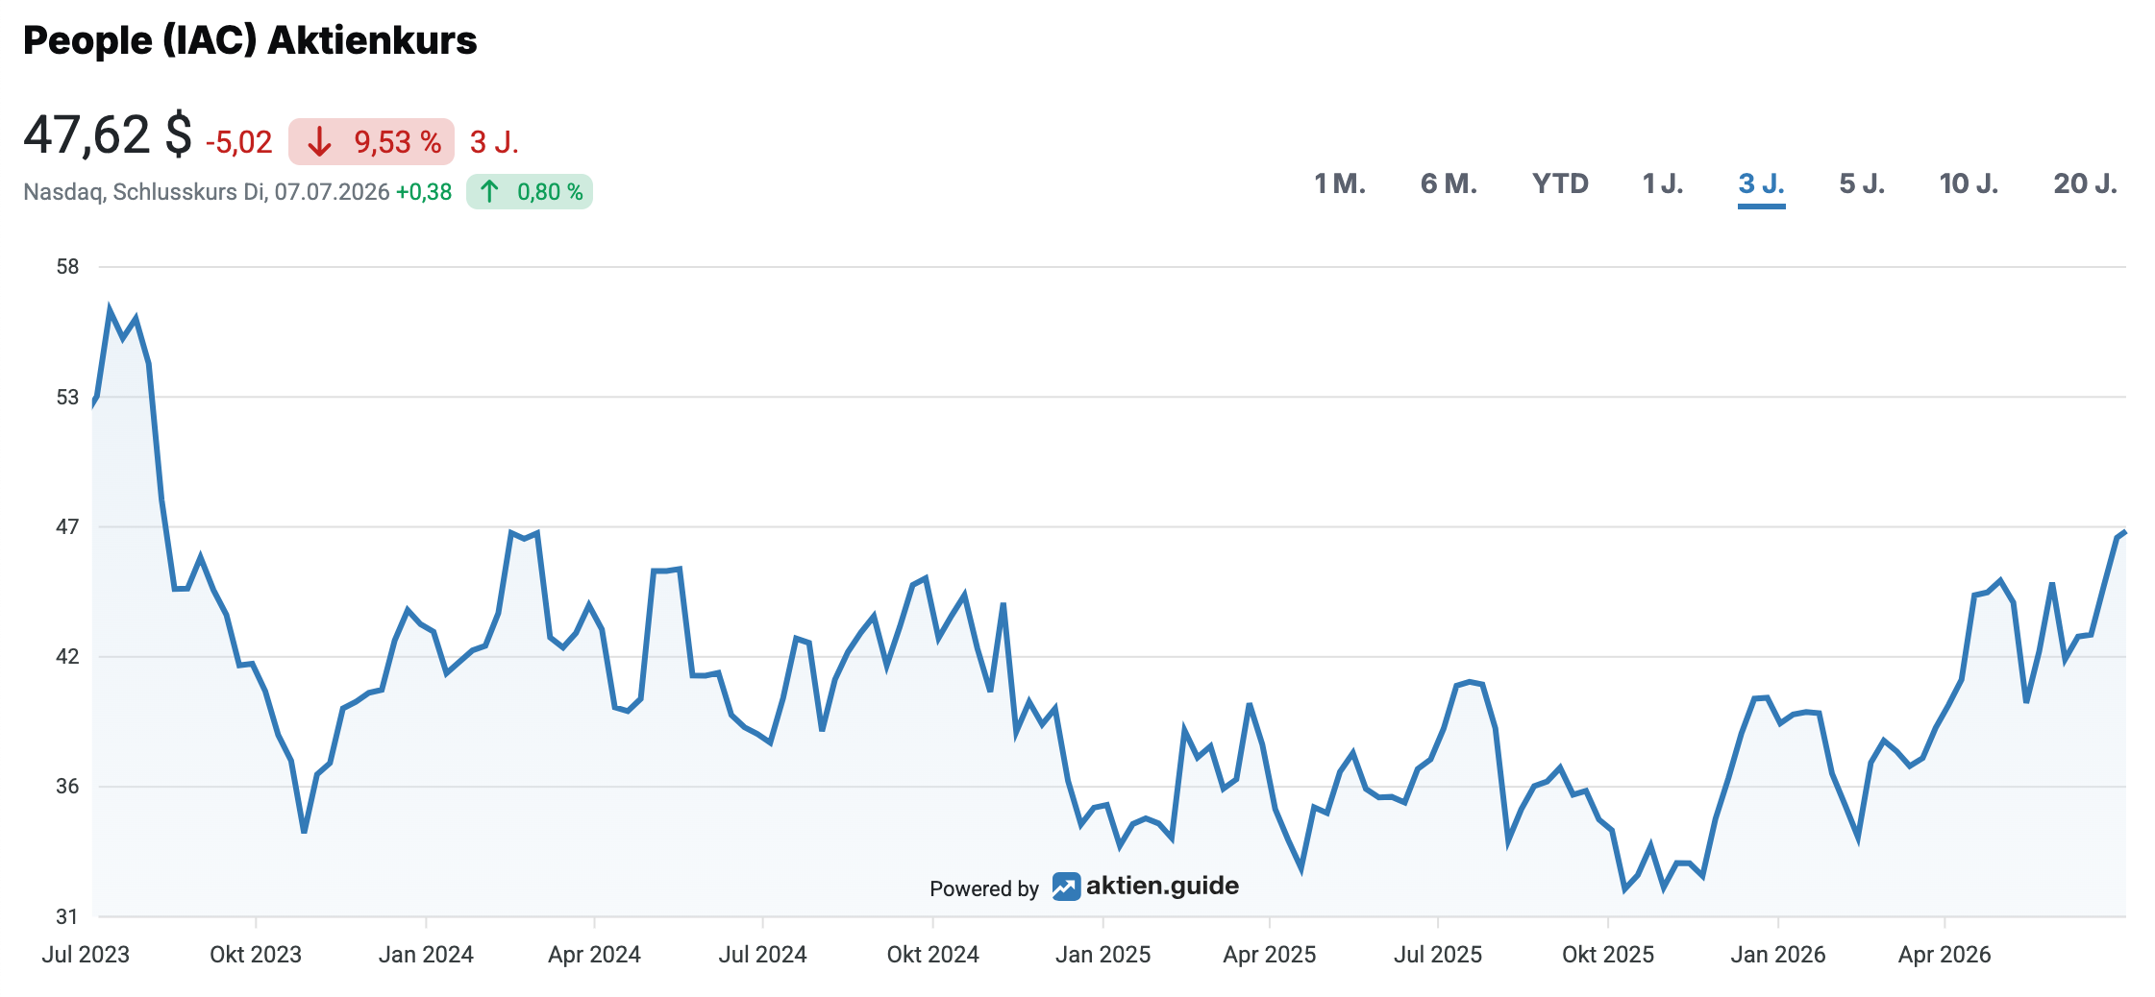The image size is (2155, 997).
Task: Switch to the YTD range
Action: click(1560, 183)
